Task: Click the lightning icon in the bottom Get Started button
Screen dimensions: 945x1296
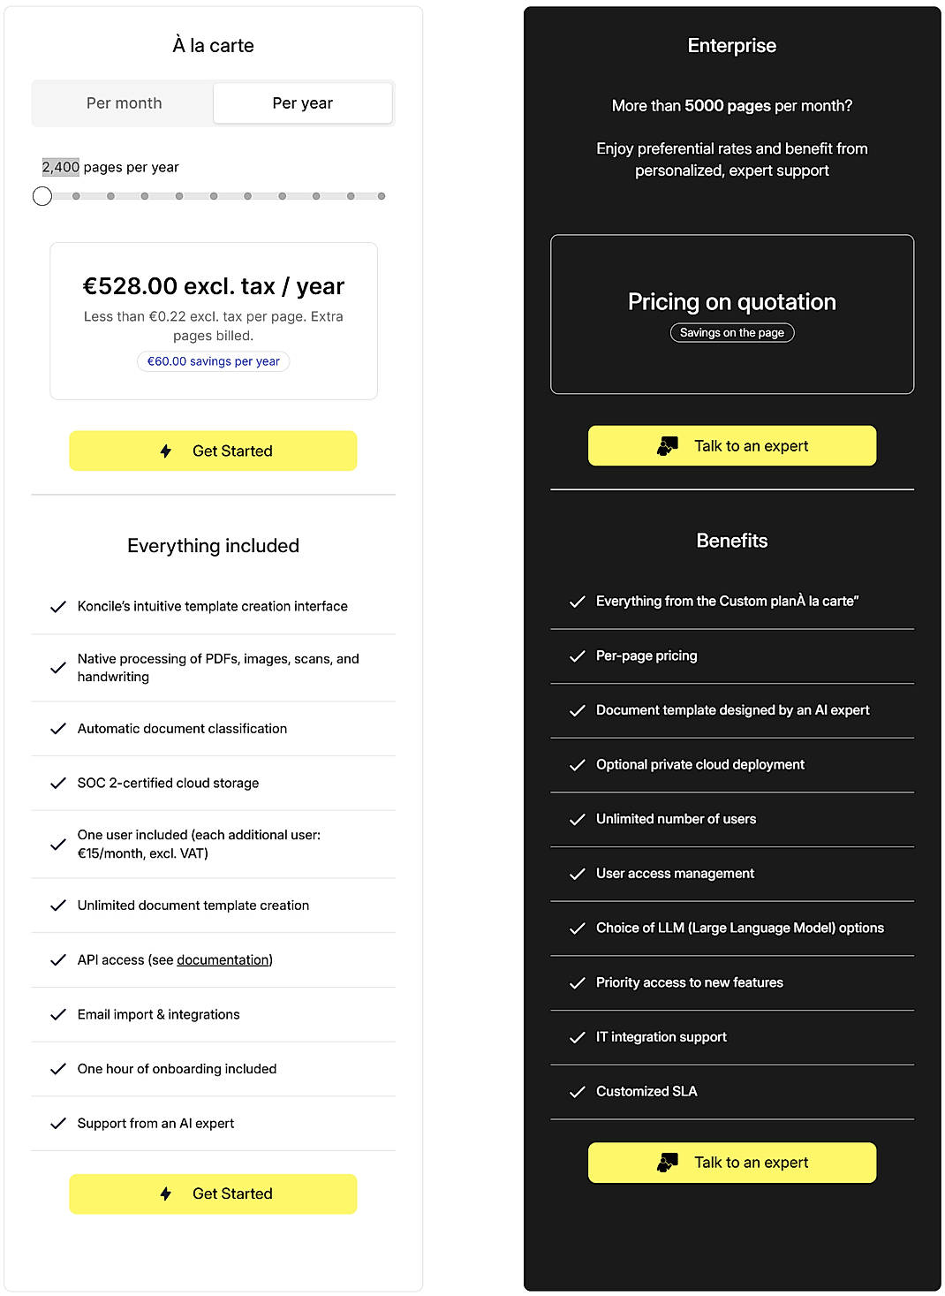Action: pos(165,1194)
